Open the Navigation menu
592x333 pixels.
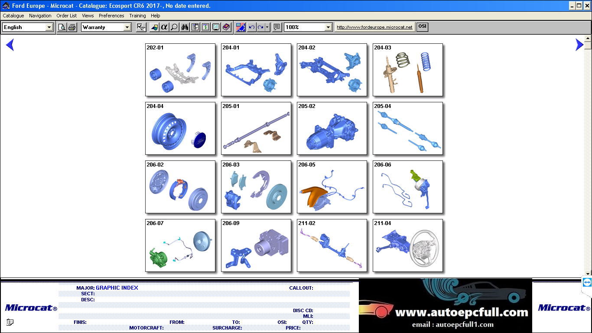point(40,16)
